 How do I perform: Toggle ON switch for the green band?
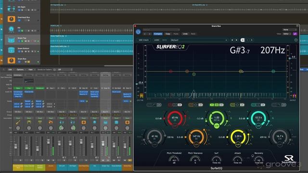(x=221, y=105)
